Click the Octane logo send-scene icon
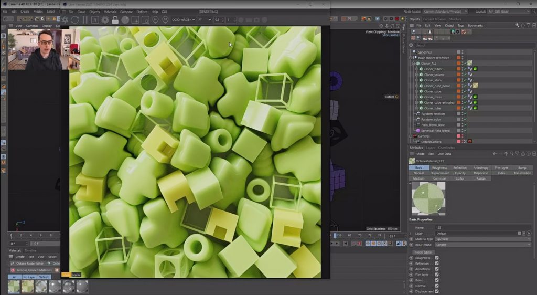The width and height of the screenshot is (537, 295). coord(65,20)
